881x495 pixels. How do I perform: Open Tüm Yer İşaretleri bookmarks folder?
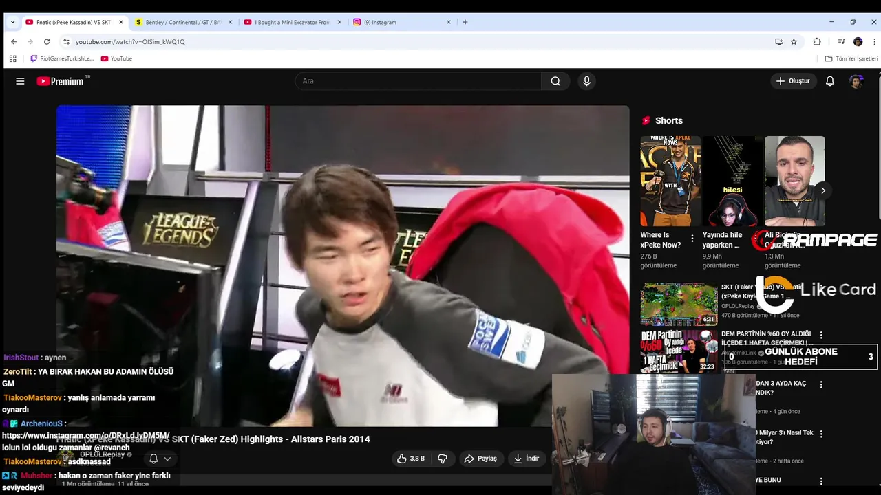[x=851, y=58]
